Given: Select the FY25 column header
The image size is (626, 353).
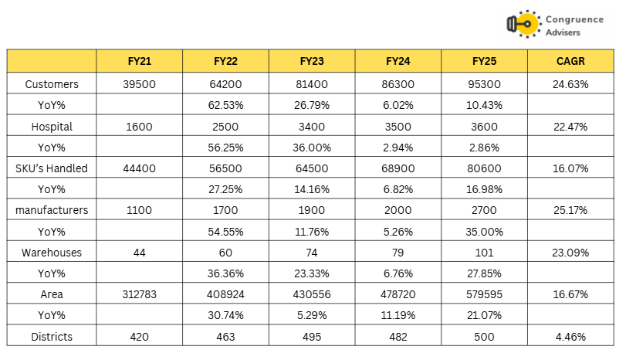Looking at the screenshot, I should click(x=484, y=61).
